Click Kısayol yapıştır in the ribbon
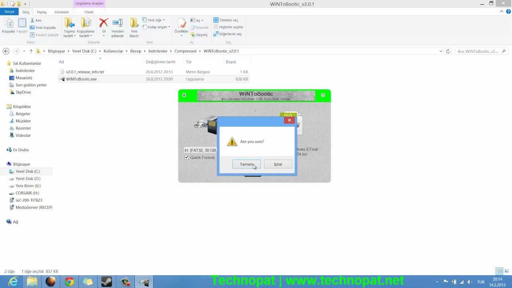 [x=44, y=35]
